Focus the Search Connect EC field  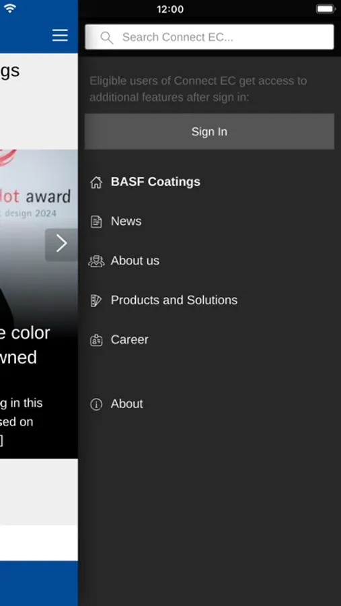click(209, 37)
